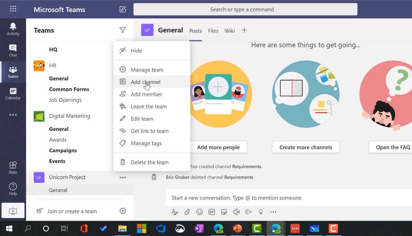
Task: Click the HR team avatar
Action: (39, 66)
